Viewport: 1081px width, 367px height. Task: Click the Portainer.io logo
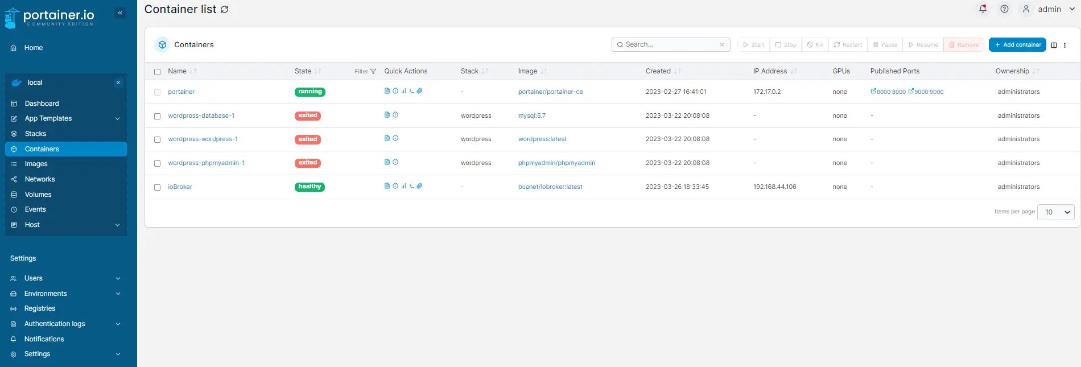(49, 17)
